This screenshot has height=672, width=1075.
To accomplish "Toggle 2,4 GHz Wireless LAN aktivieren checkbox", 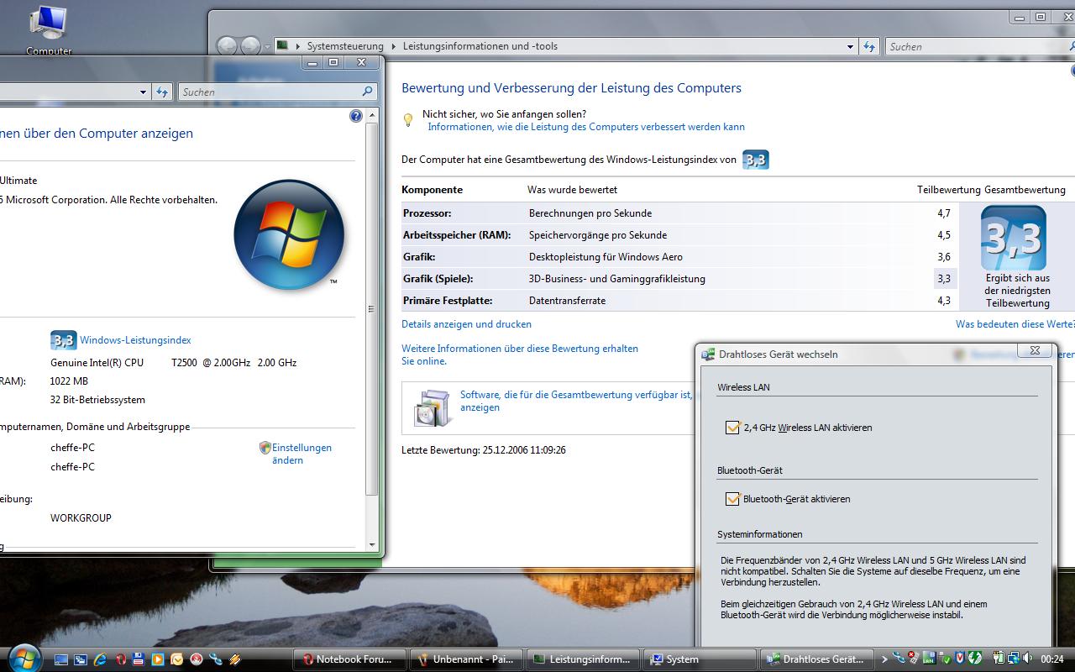I will (732, 428).
